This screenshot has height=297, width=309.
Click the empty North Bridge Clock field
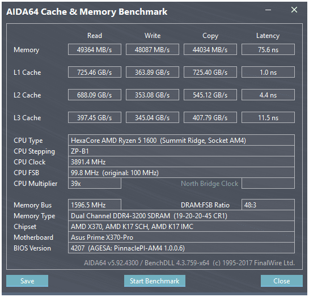[x=268, y=184]
